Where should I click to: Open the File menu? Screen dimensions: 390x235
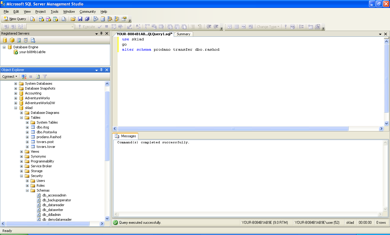pyautogui.click(x=6, y=12)
